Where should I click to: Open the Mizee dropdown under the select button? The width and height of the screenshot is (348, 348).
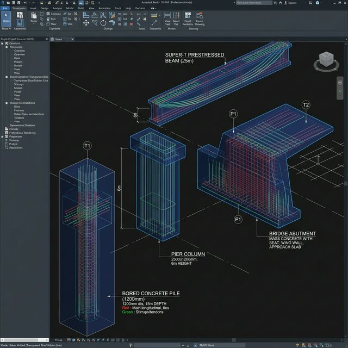pyautogui.click(x=6, y=29)
